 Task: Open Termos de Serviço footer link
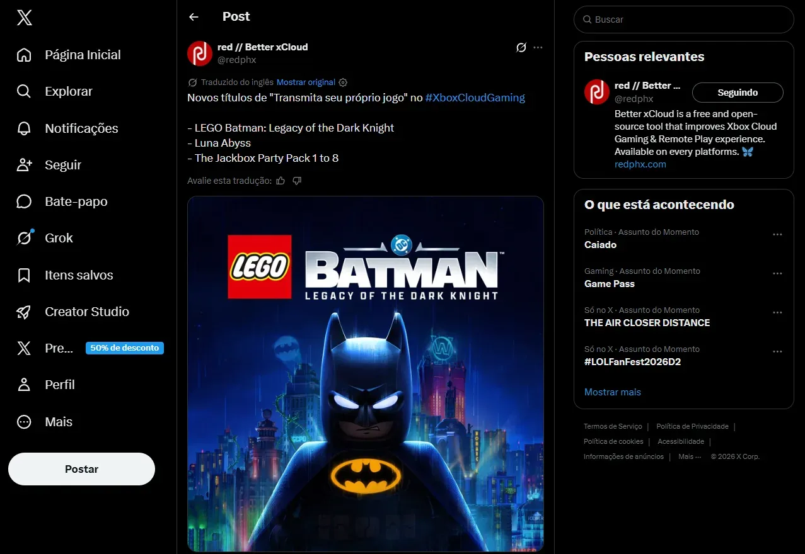(613, 426)
